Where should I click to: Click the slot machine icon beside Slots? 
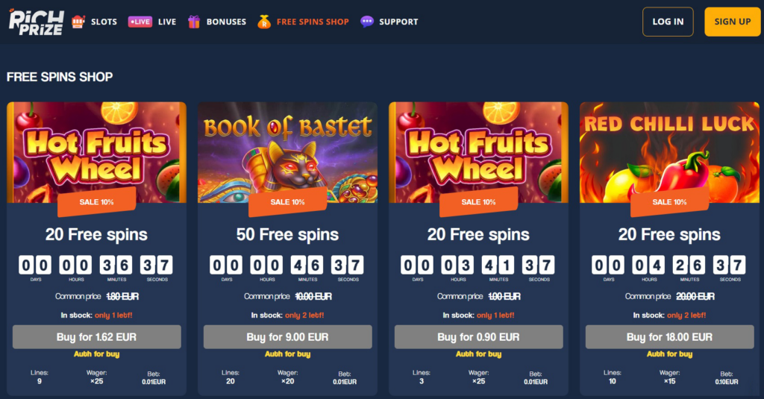pyautogui.click(x=78, y=22)
